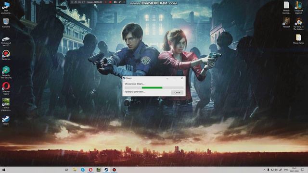
Task: Open Task View on the taskbar
Action: pos(66,170)
